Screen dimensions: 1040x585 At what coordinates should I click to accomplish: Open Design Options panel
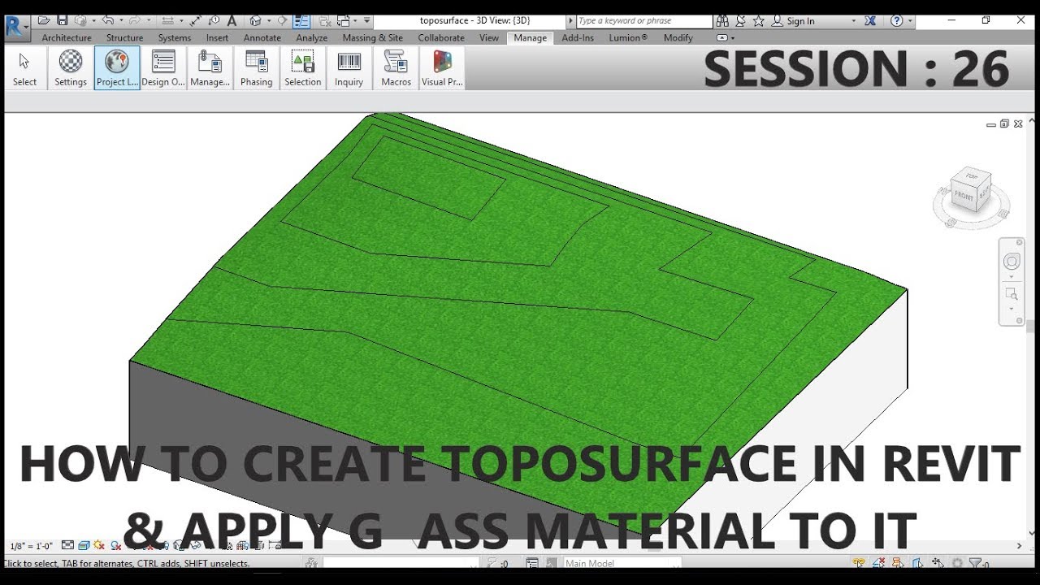(163, 67)
